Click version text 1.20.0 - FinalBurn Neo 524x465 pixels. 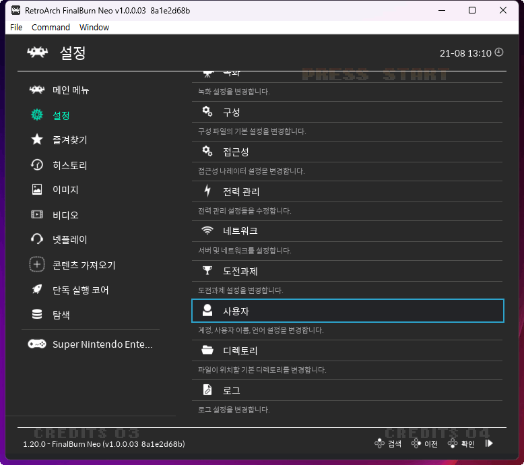[104, 444]
